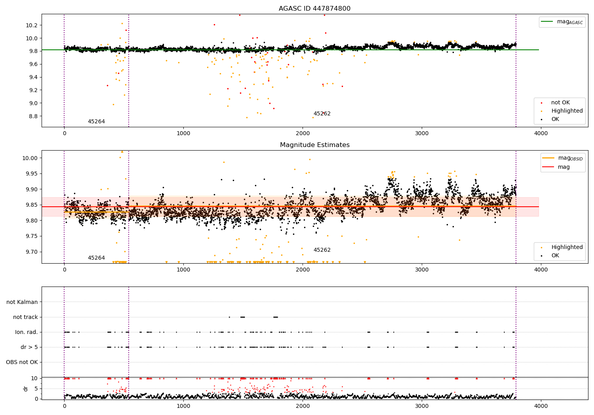Select the mag OBSID legend label

tap(571, 158)
